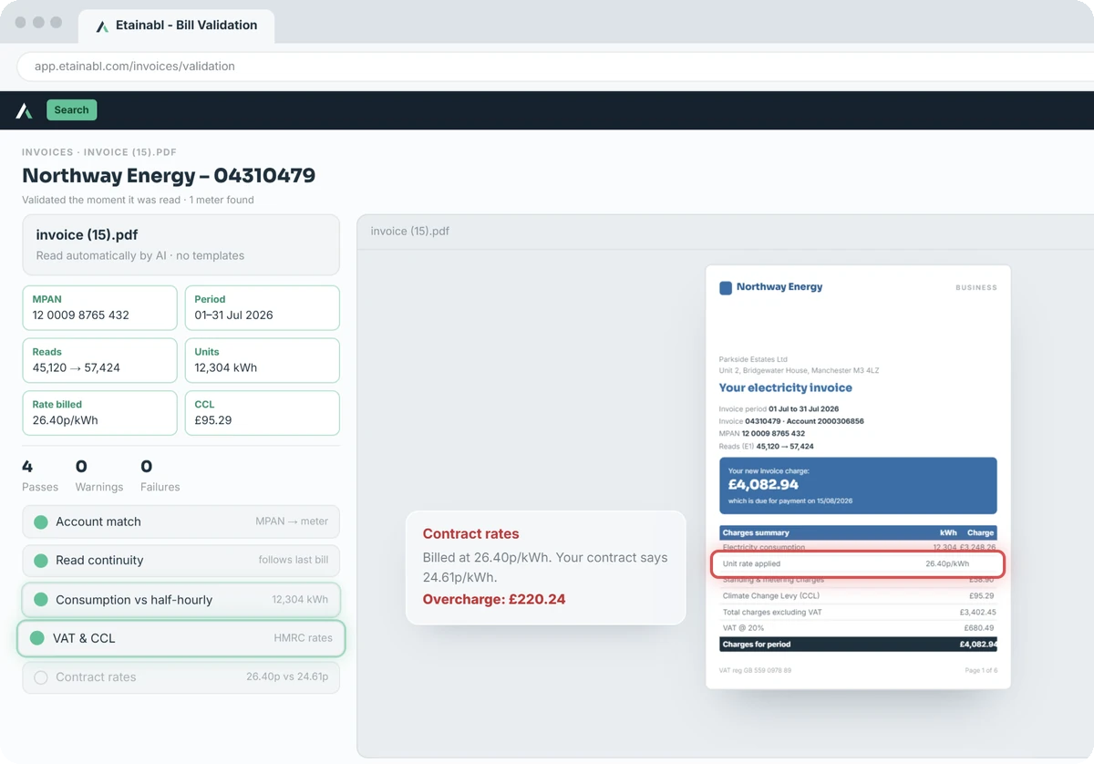Select the Rate billed card
The image size is (1094, 764).
point(99,413)
